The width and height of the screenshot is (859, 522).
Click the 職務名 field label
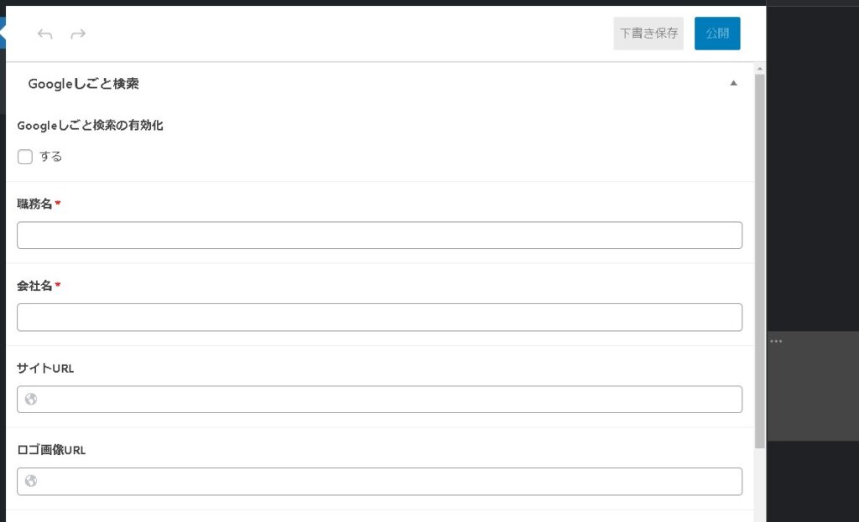[35, 204]
